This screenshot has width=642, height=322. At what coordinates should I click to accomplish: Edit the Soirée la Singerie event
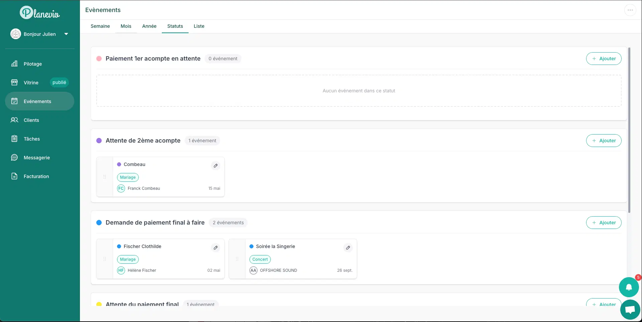pyautogui.click(x=348, y=248)
